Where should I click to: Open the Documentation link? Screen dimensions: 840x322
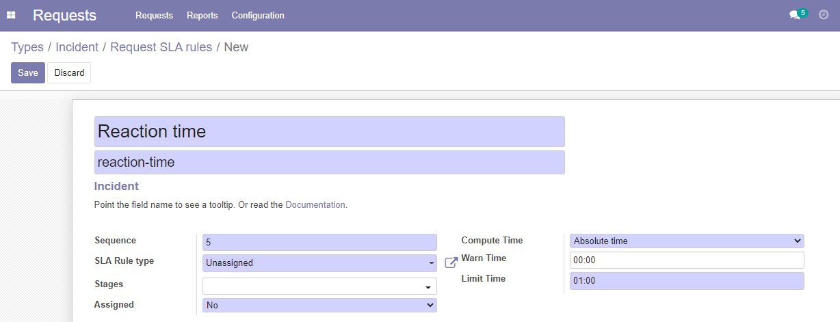click(316, 204)
